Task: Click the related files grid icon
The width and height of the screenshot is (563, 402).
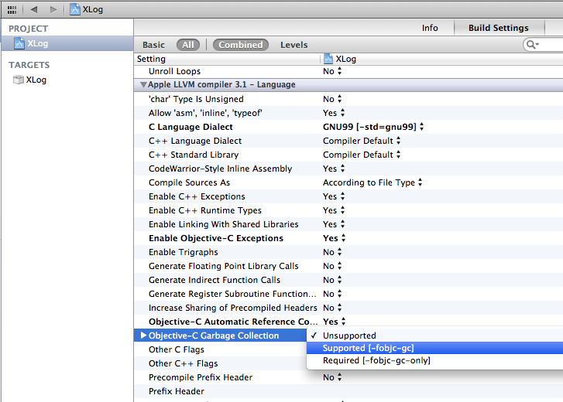Action: [12, 9]
